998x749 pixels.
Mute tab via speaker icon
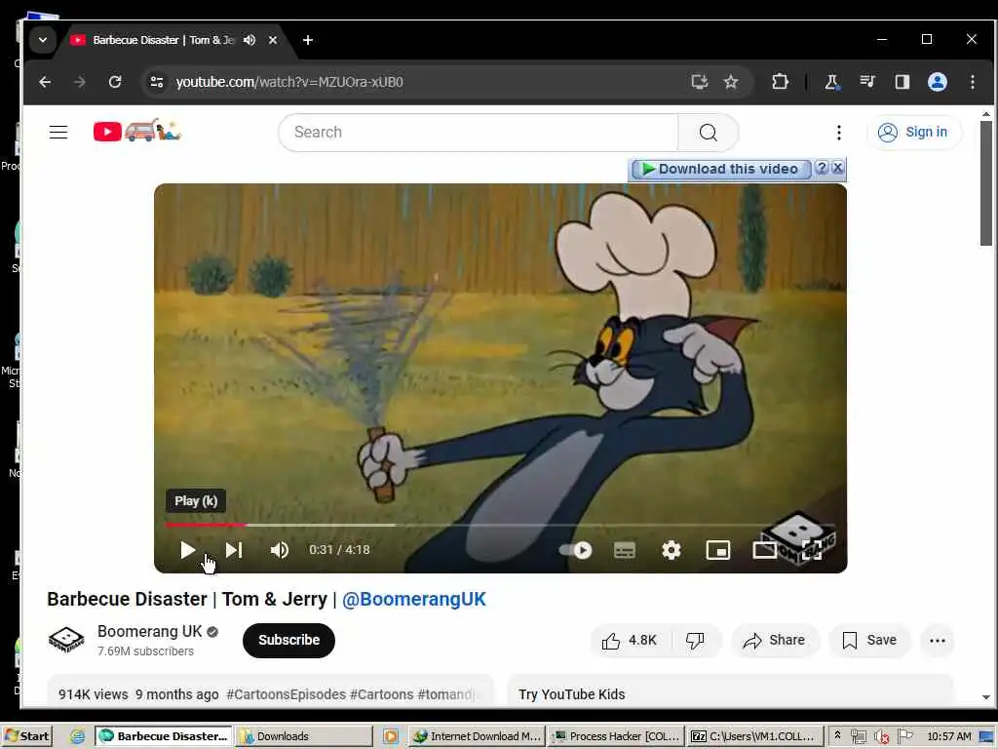(249, 40)
